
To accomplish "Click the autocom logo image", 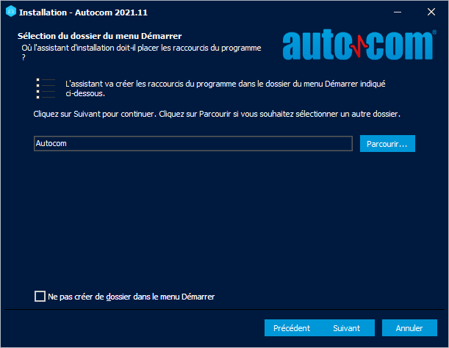I will [359, 44].
